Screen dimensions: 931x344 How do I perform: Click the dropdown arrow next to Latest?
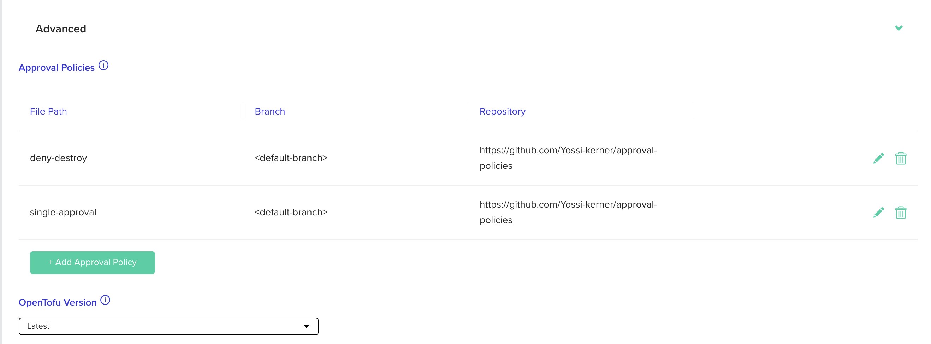tap(307, 326)
